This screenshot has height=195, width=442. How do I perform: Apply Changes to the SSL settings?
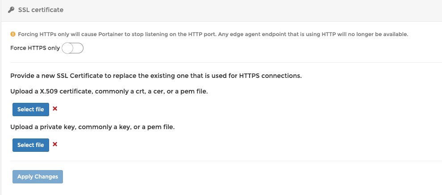38,177
